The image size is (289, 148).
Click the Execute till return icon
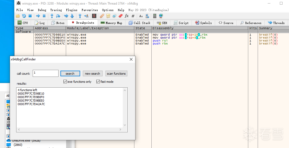80,16
